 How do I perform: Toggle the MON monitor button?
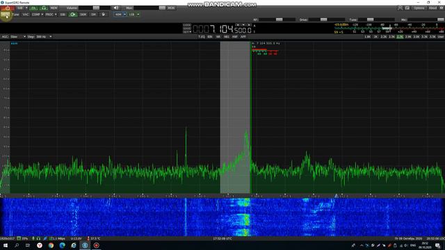(171, 8)
